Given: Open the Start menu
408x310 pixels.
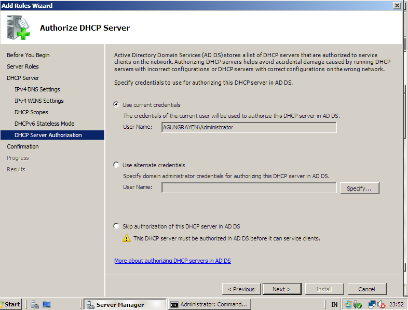Looking at the screenshot, I should pyautogui.click(x=11, y=304).
